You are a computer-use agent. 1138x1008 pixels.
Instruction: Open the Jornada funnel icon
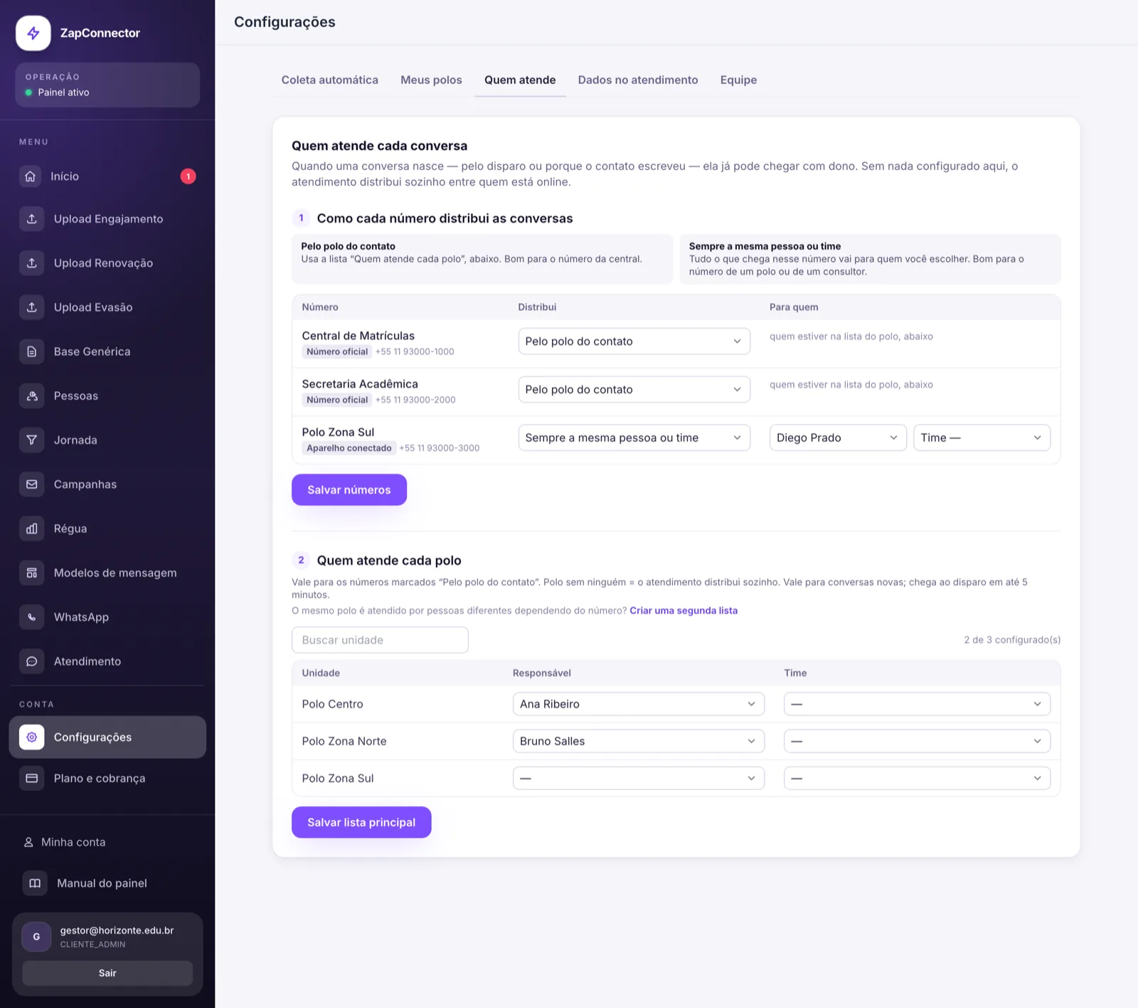[32, 440]
